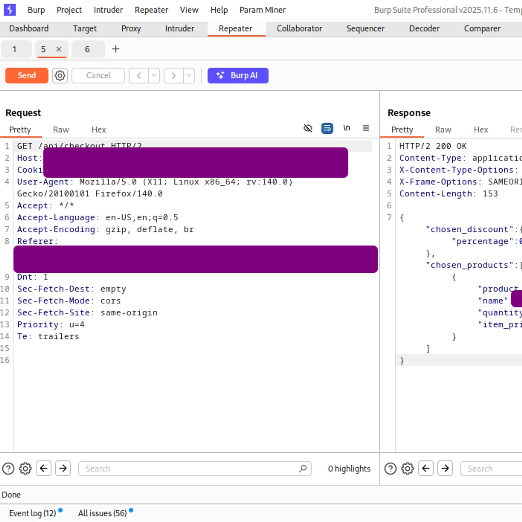Jump to next request search match
This screenshot has height=522, width=522.
point(63,468)
